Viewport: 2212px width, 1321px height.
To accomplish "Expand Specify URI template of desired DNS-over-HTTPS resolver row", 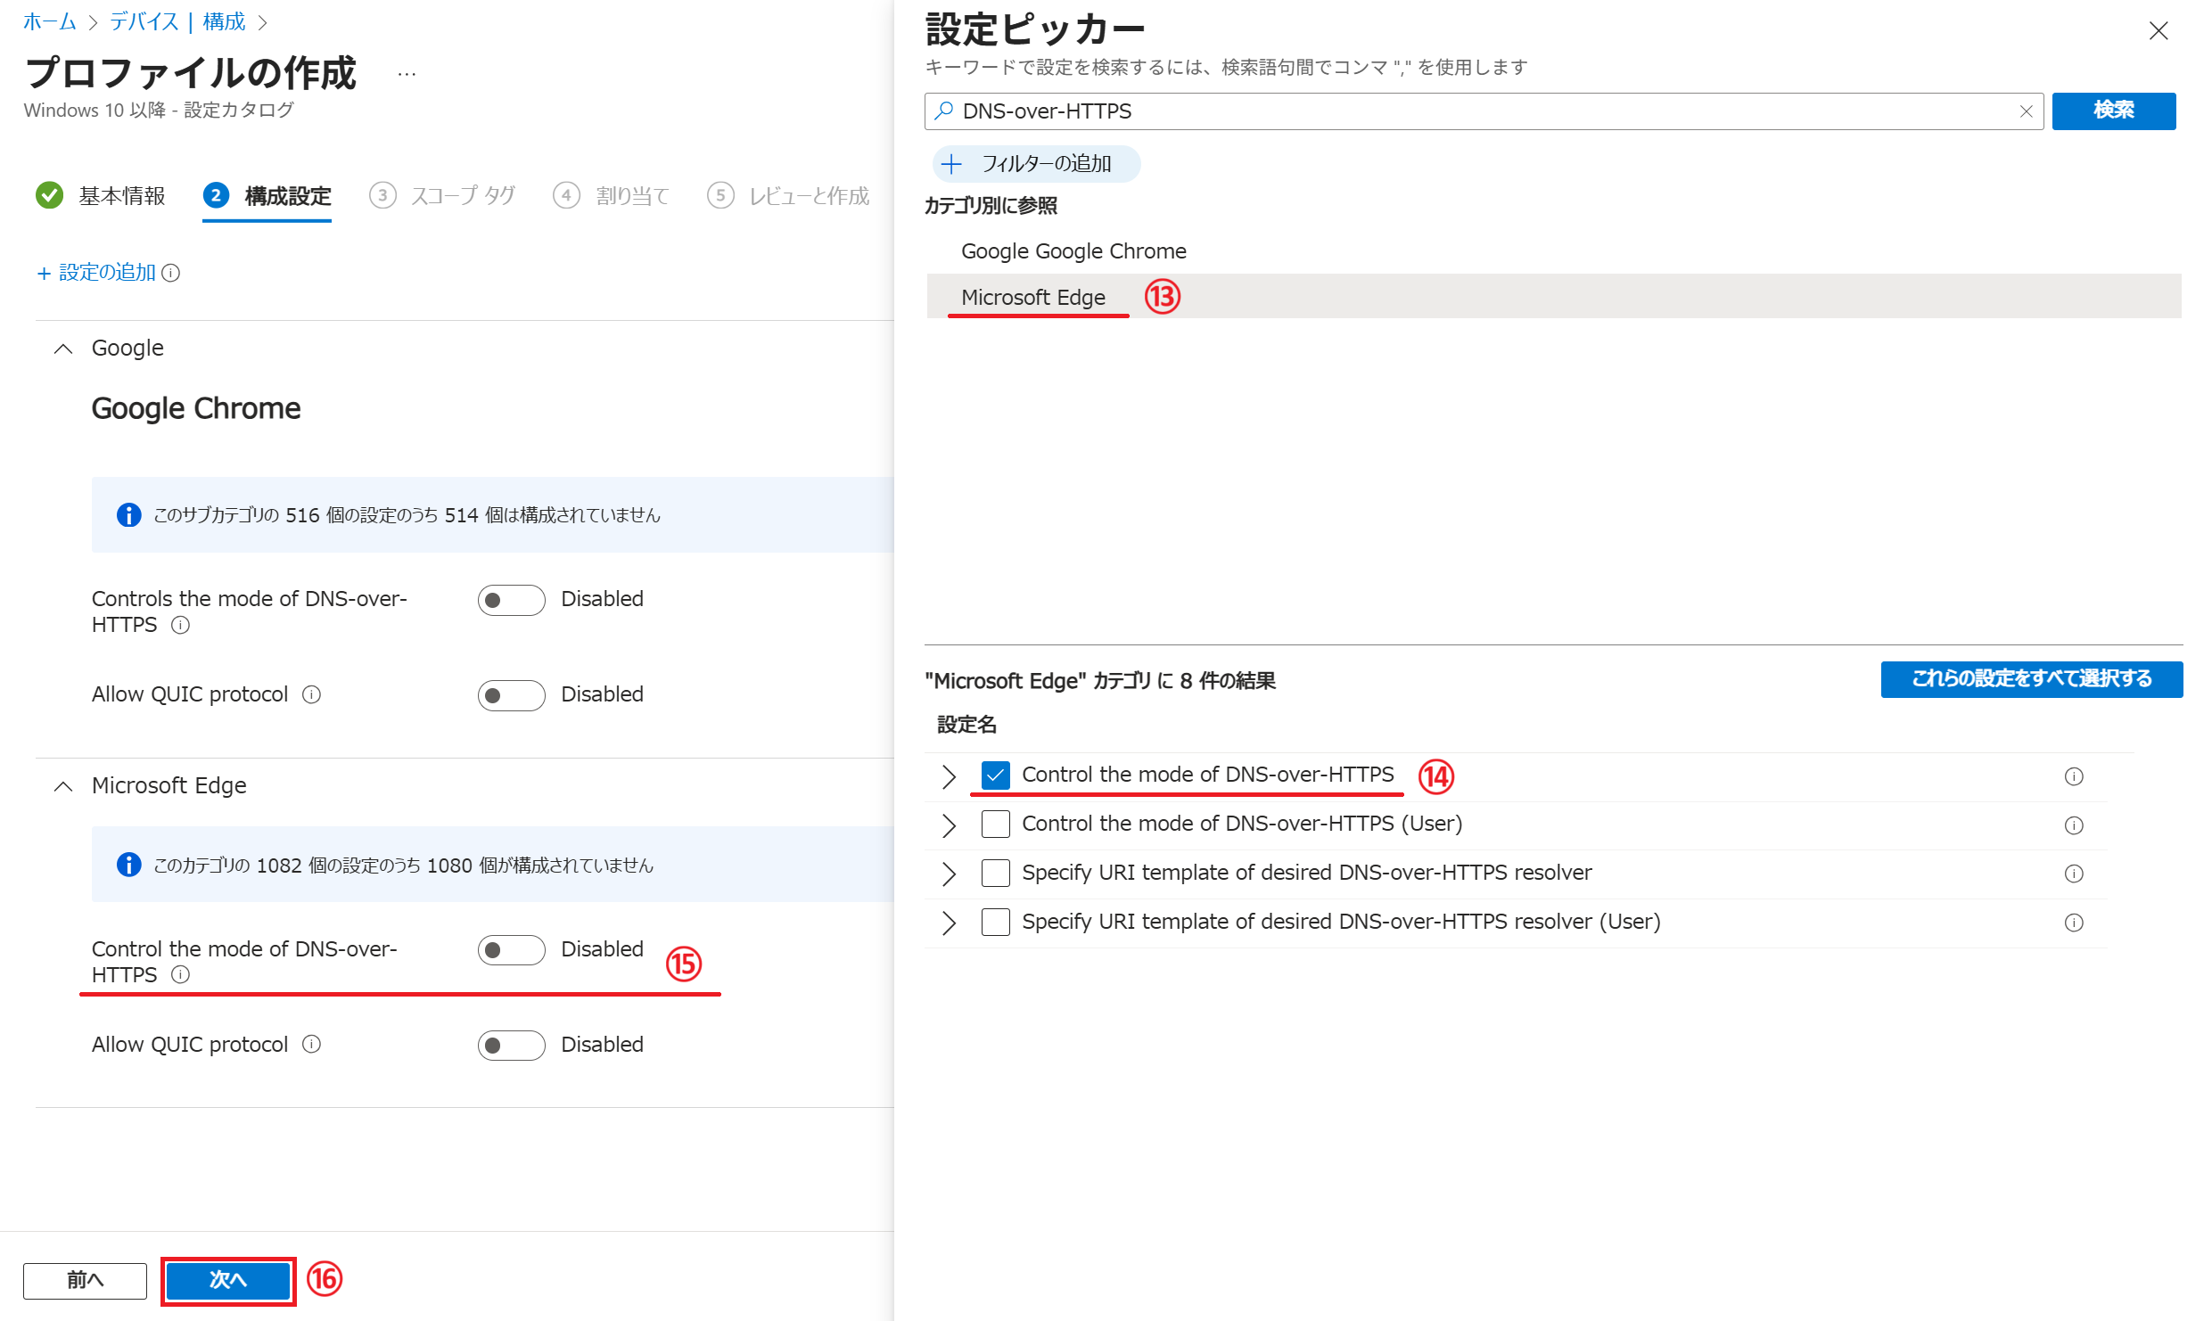I will pyautogui.click(x=949, y=874).
